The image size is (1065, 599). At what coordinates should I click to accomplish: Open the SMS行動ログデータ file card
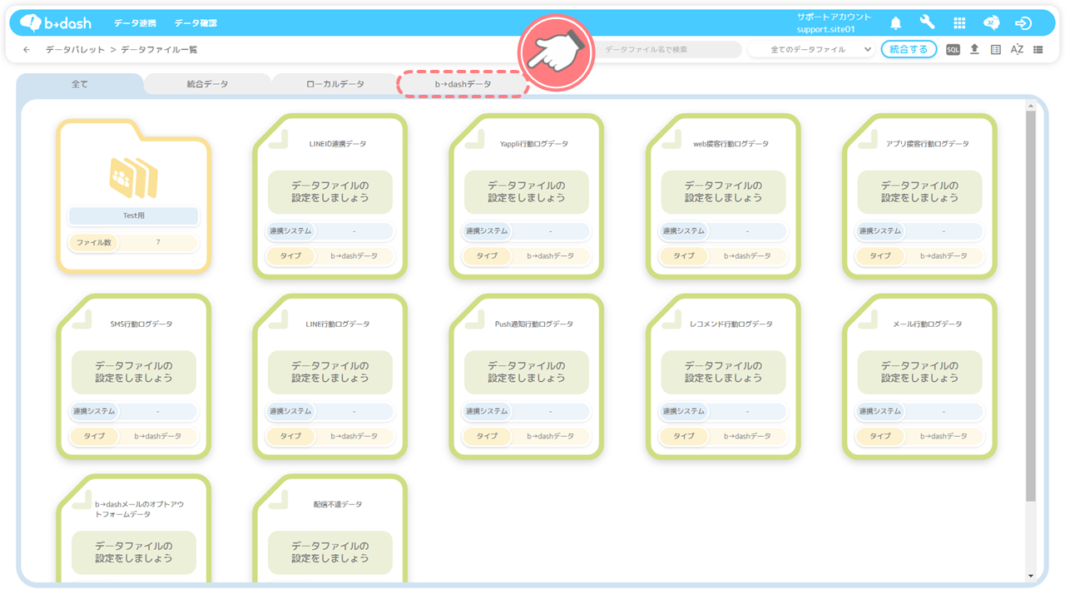pos(134,376)
